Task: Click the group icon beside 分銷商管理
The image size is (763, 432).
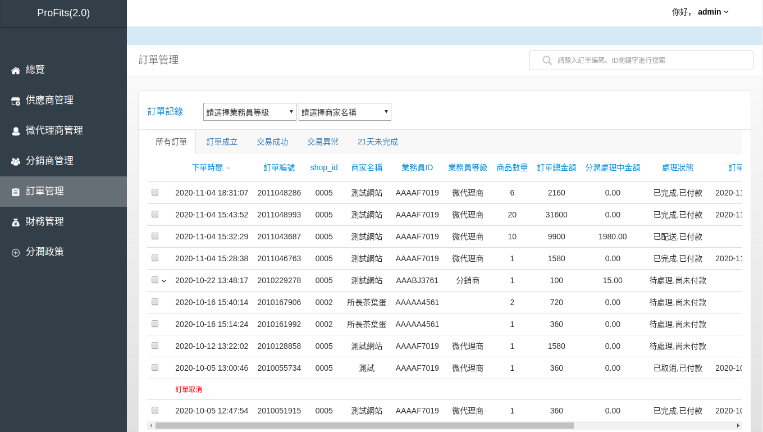Action: pos(16,161)
